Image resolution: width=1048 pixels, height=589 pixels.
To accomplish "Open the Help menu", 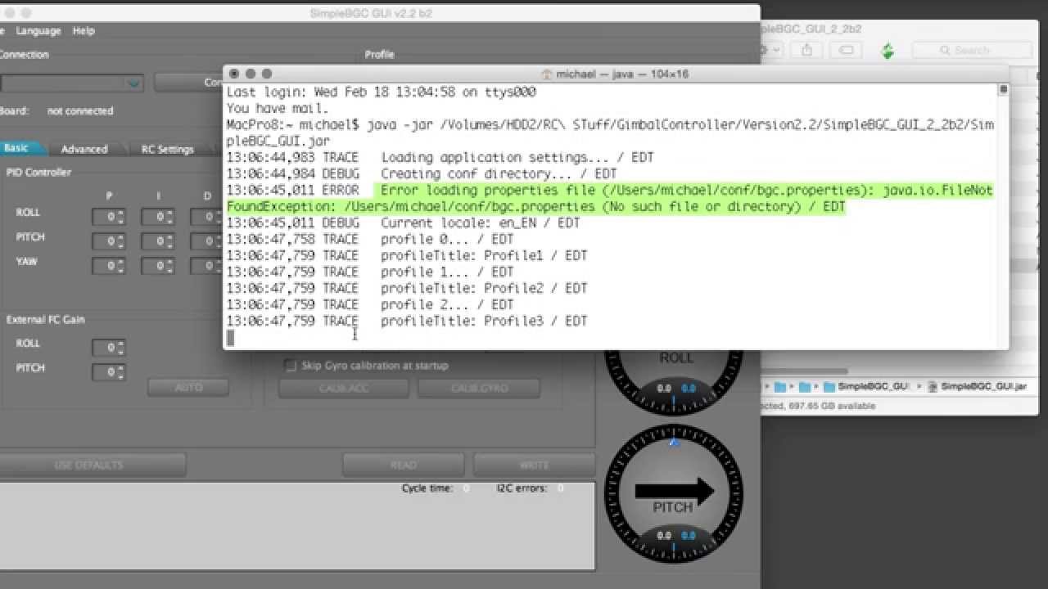I will (x=84, y=31).
